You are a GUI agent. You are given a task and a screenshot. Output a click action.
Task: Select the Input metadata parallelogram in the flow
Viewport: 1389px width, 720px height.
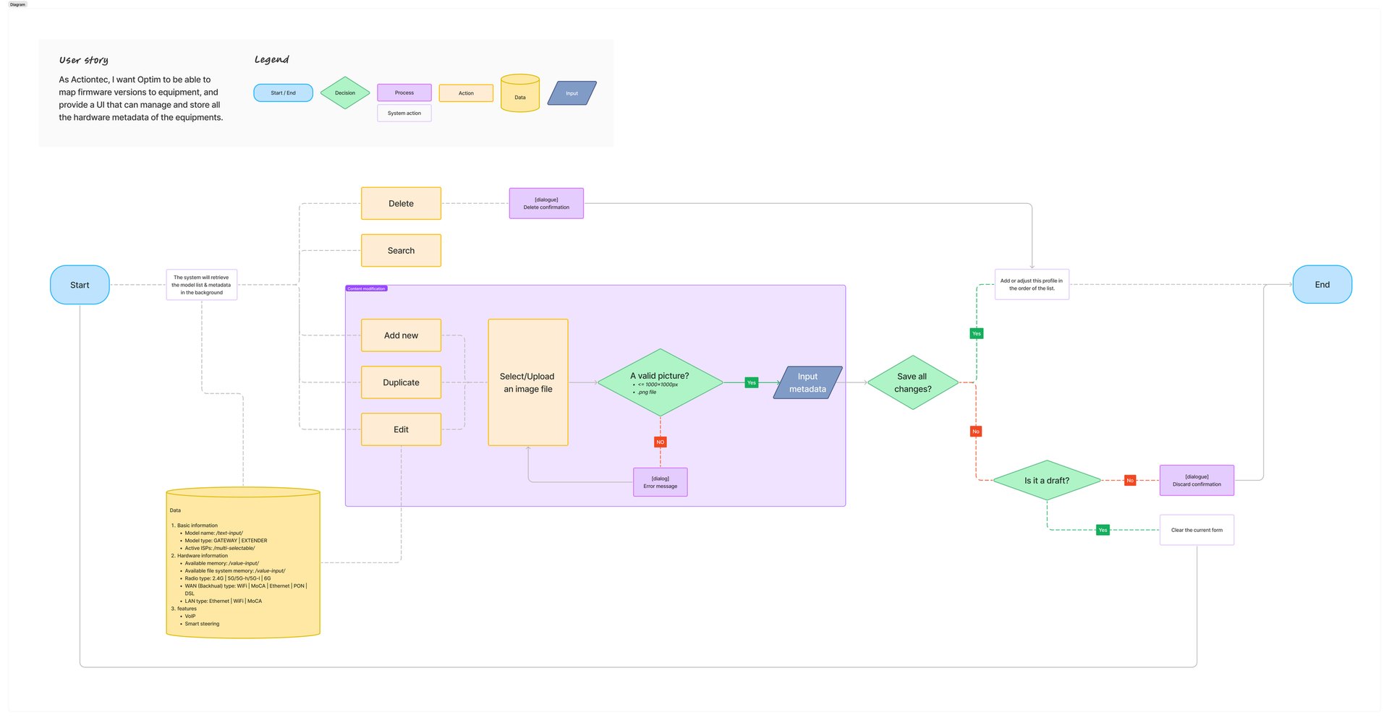click(807, 382)
